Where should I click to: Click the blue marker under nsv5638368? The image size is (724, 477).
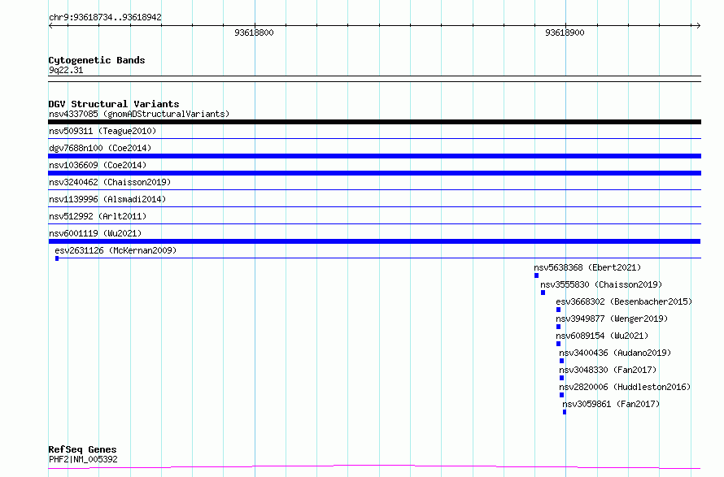click(536, 275)
